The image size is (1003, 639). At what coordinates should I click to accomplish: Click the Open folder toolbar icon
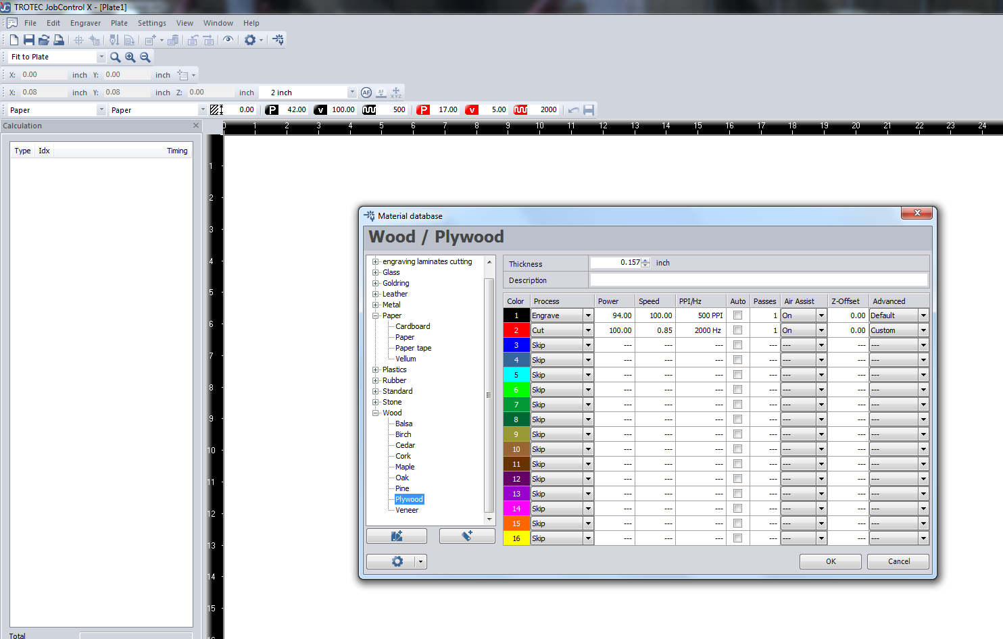(44, 40)
